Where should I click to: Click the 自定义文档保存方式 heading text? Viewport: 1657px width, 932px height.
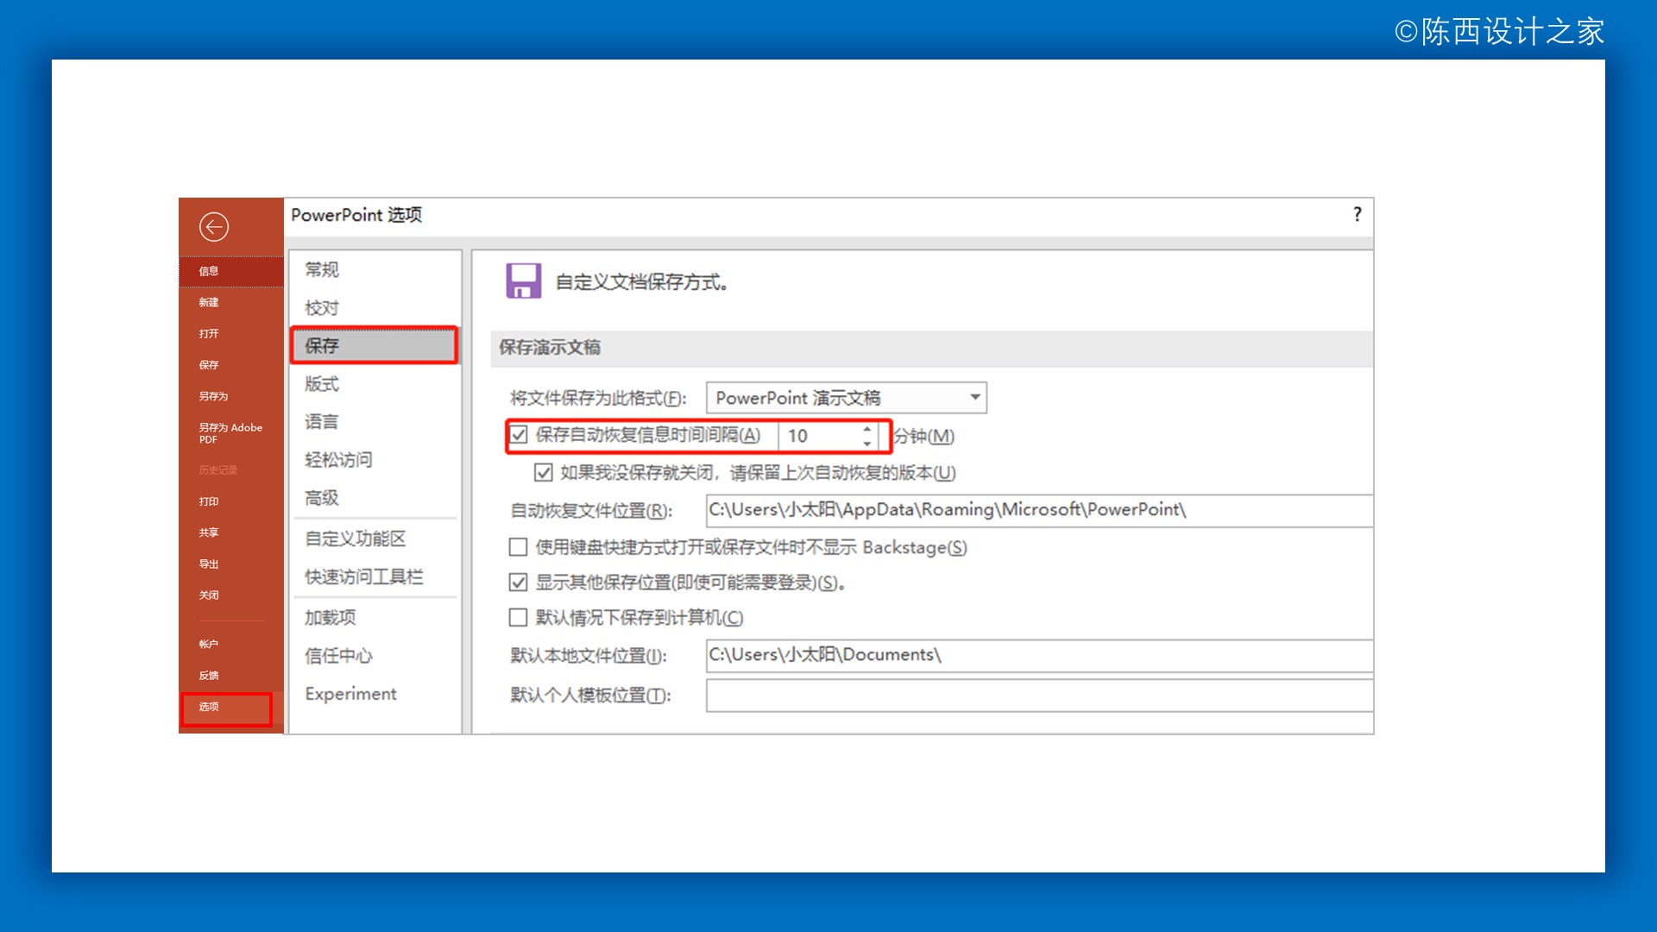pyautogui.click(x=642, y=282)
